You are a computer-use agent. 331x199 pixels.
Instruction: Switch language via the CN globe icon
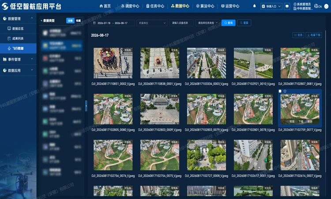(318, 6)
